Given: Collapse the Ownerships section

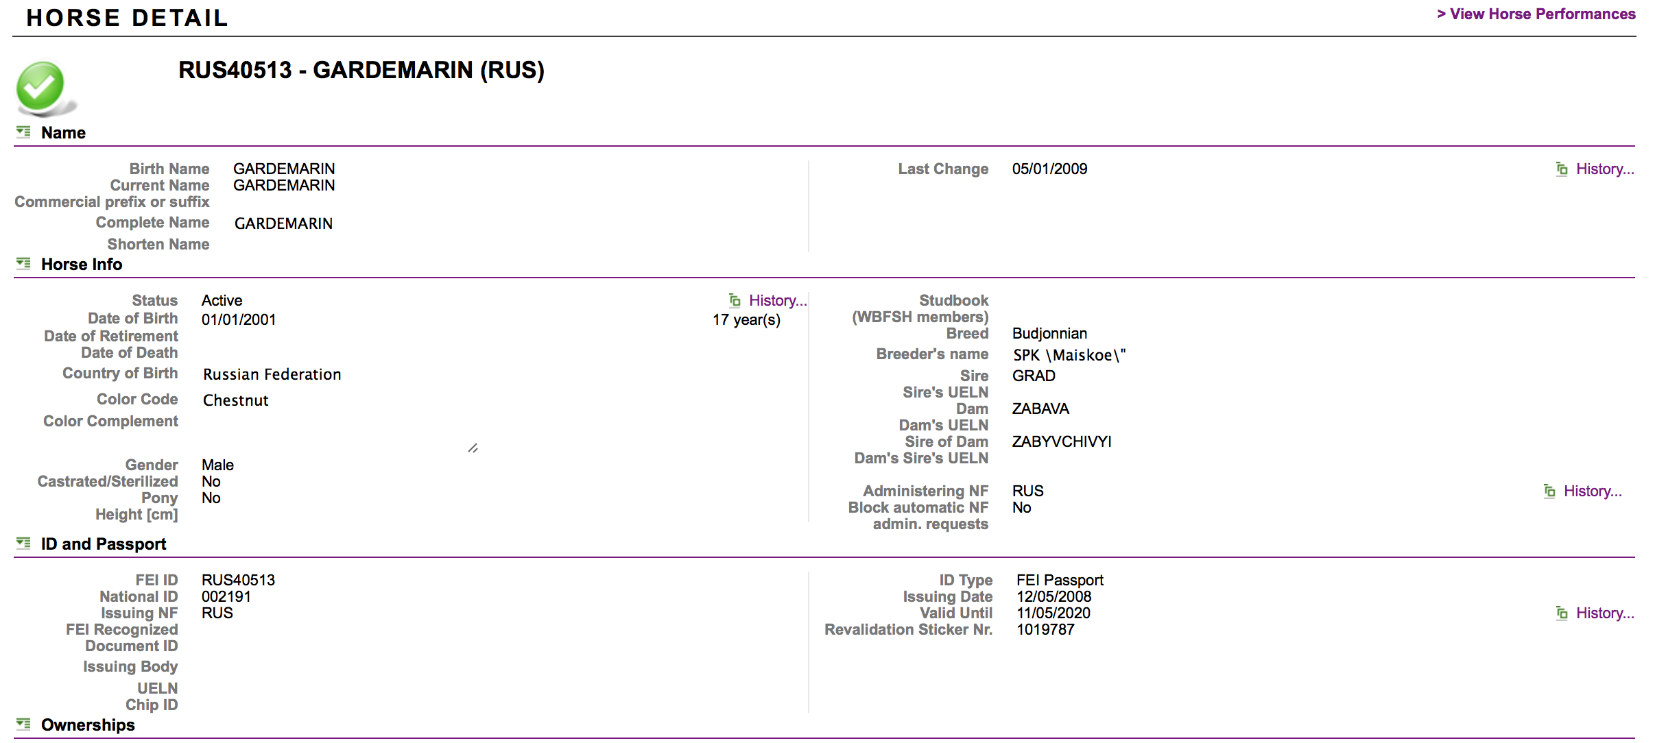Looking at the screenshot, I should pyautogui.click(x=24, y=724).
